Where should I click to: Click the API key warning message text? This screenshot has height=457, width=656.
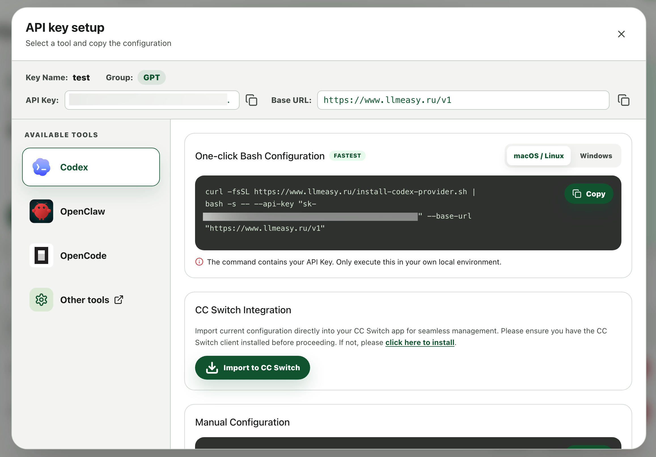(x=354, y=262)
